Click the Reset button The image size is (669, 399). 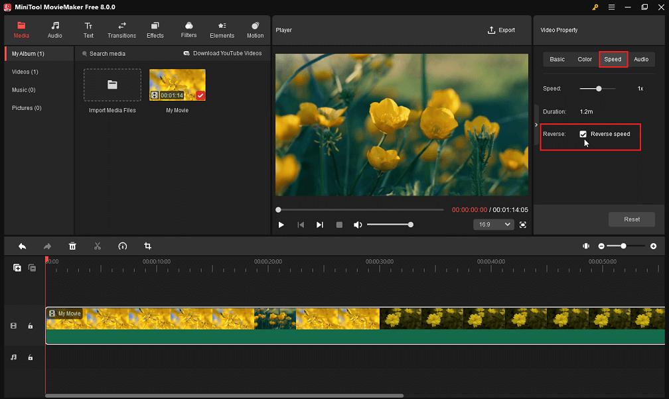coord(631,219)
